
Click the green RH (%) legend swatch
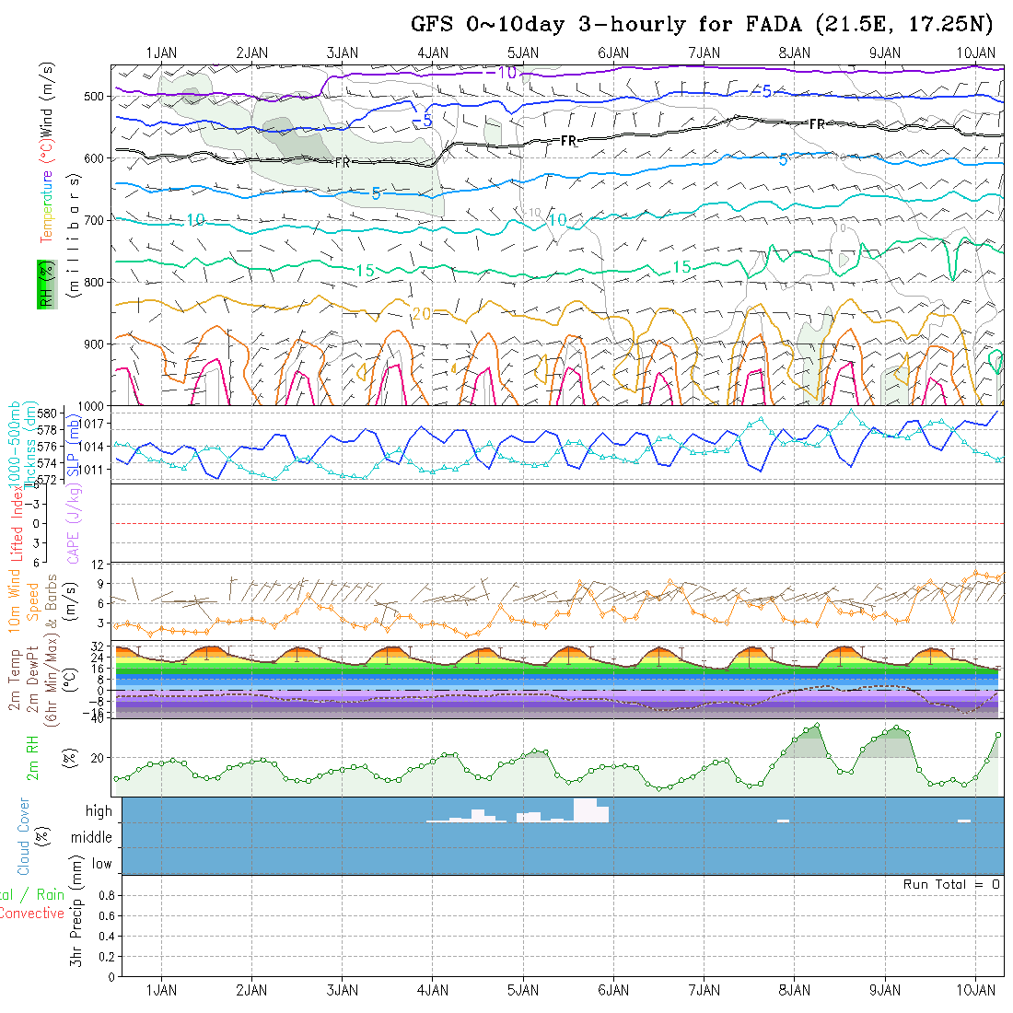[44, 284]
